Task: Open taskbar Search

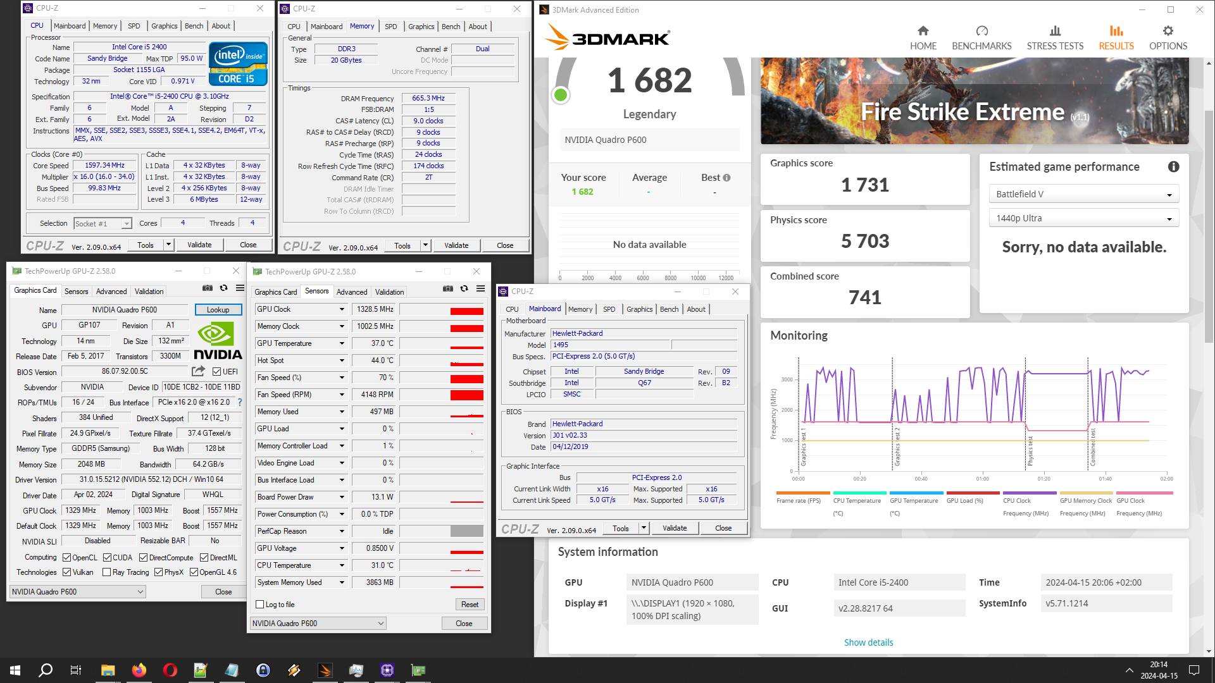Action: pos(46,670)
